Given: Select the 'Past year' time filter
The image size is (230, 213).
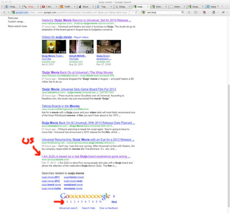Looking at the screenshot, I should [x=13, y=18].
